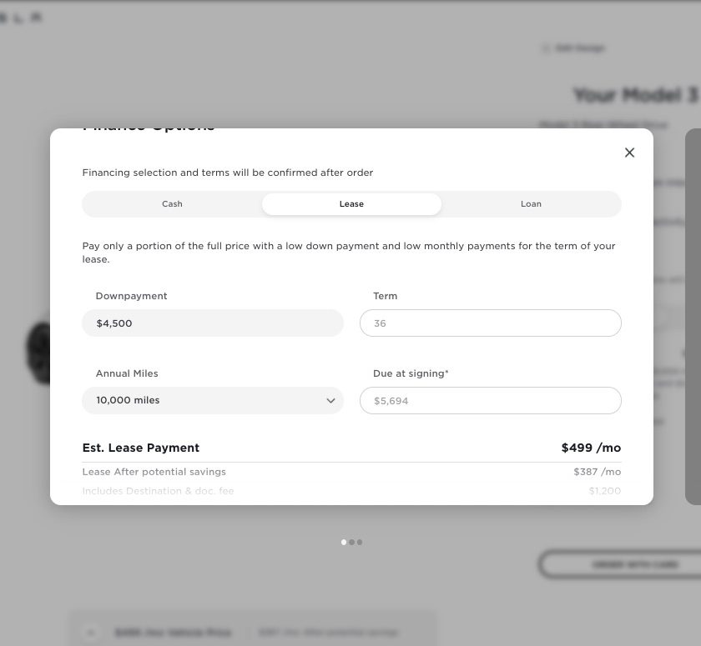Select the first carousel dot indicator
This screenshot has width=701, height=646.
coord(344,542)
